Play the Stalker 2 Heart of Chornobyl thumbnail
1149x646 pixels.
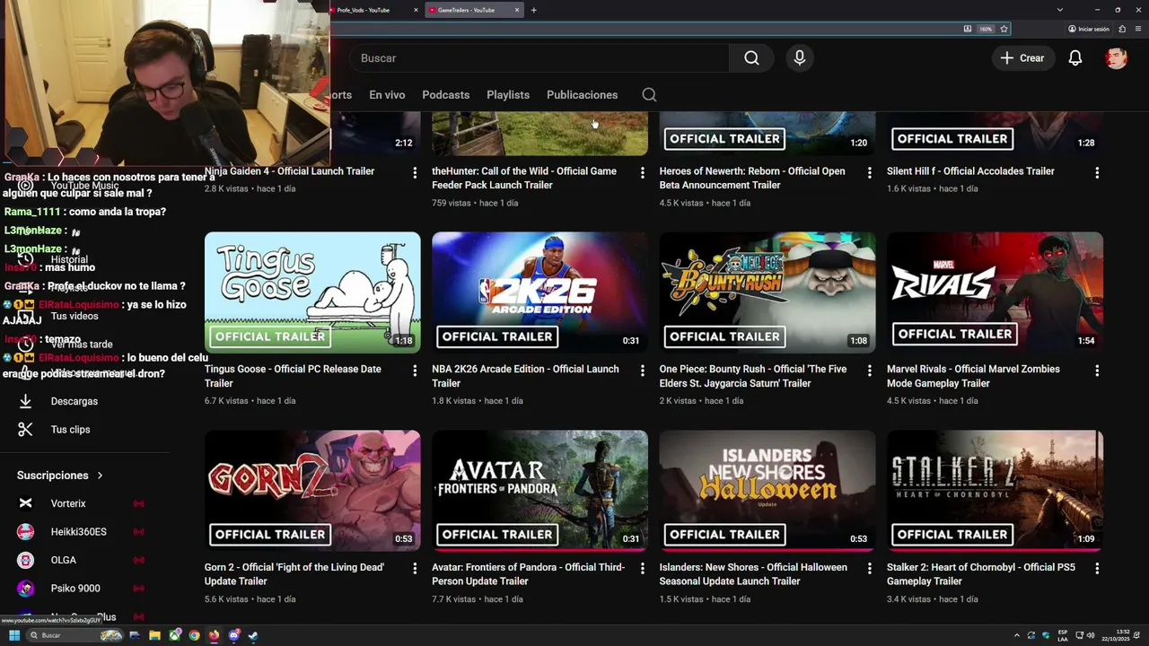click(x=995, y=491)
